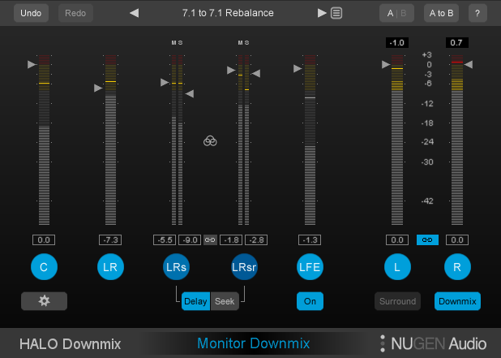The height and width of the screenshot is (358, 501).
Task: Toggle the blue L/R output link icon
Action: pos(426,239)
